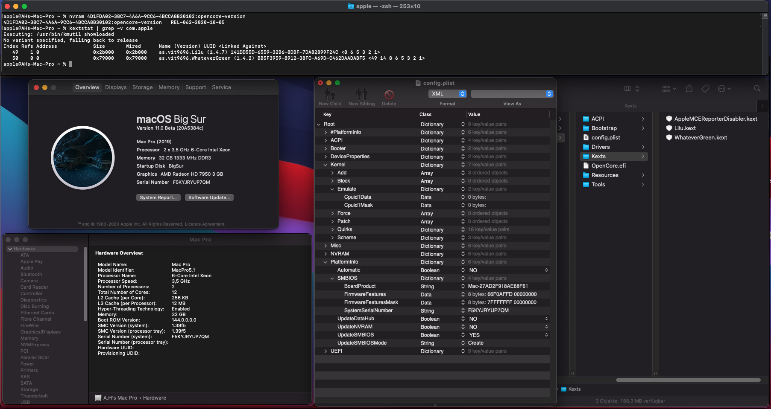The height and width of the screenshot is (409, 771).
Task: Open class stepper for BoardProduct row
Action: click(463, 287)
